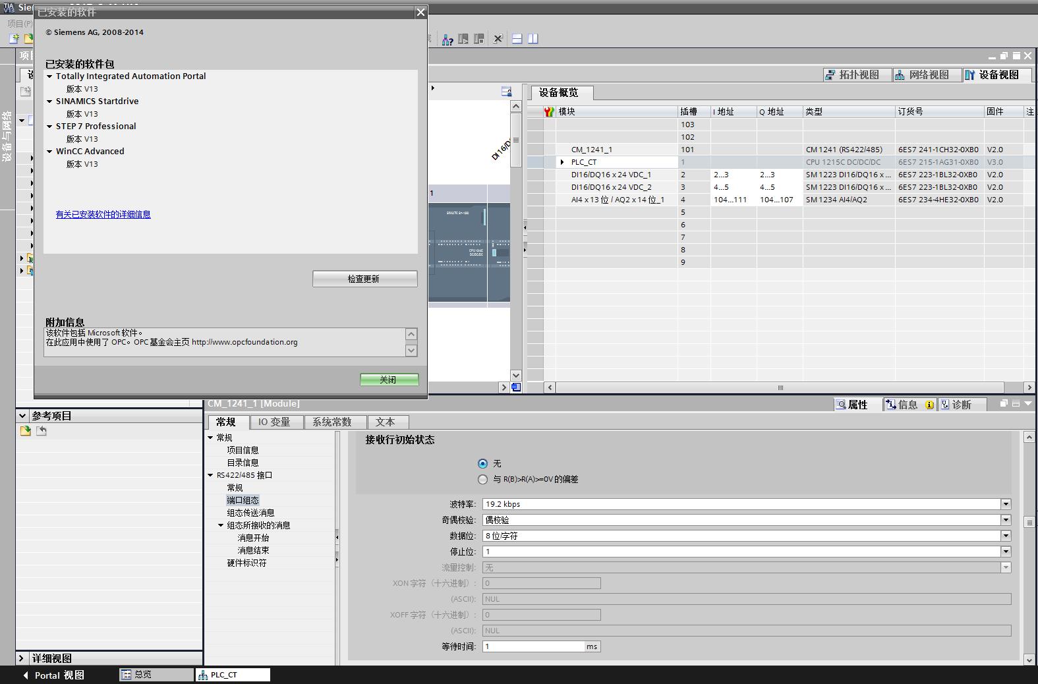Click the yellow info badge on 信息 tab
Image resolution: width=1038 pixels, height=684 pixels.
929,405
